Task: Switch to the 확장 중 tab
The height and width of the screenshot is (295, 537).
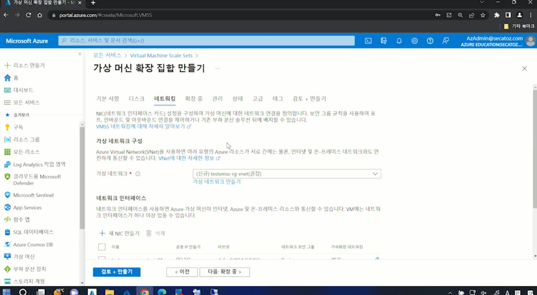Action: pyautogui.click(x=194, y=98)
